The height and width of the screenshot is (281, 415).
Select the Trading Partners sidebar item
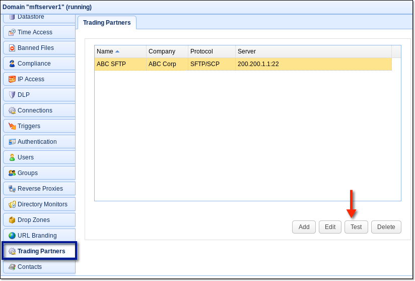click(x=39, y=251)
